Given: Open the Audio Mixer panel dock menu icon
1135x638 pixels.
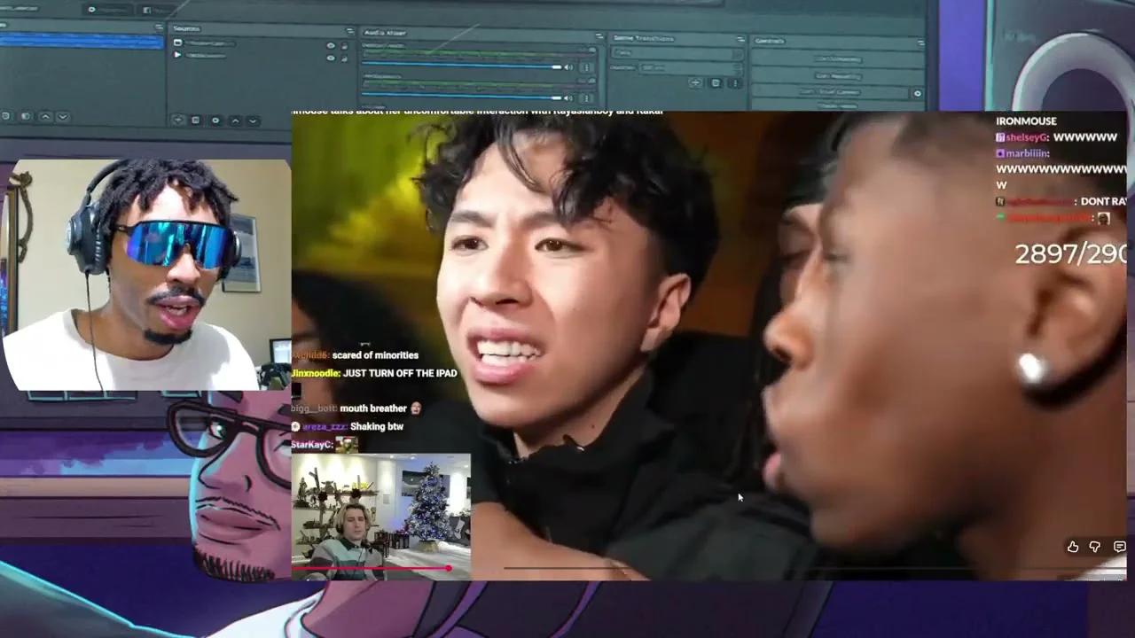Looking at the screenshot, I should pos(599,35).
